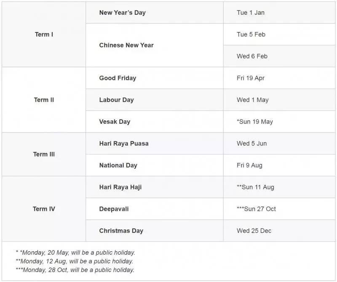Click the Hari Raya Haji label

[x=120, y=187]
